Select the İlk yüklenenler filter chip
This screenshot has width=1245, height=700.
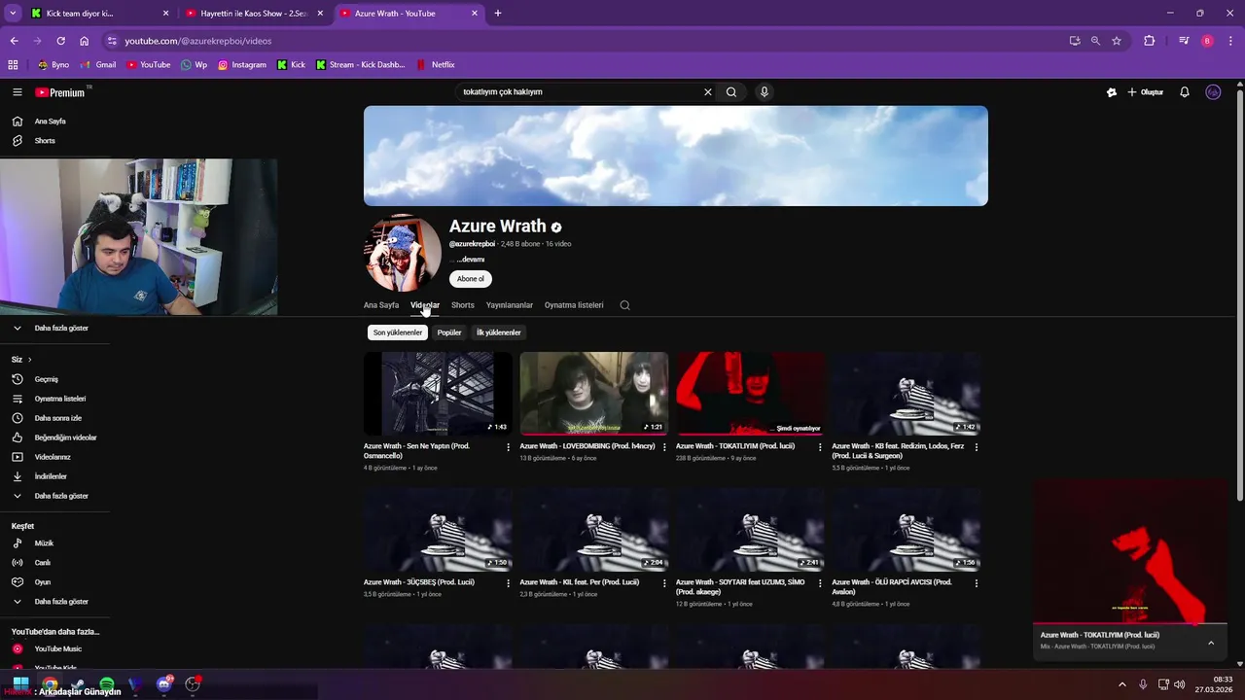[499, 332]
